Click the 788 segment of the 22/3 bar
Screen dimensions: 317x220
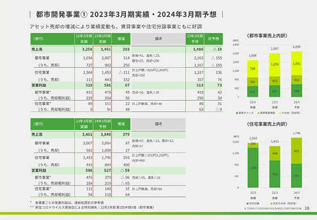(252, 69)
